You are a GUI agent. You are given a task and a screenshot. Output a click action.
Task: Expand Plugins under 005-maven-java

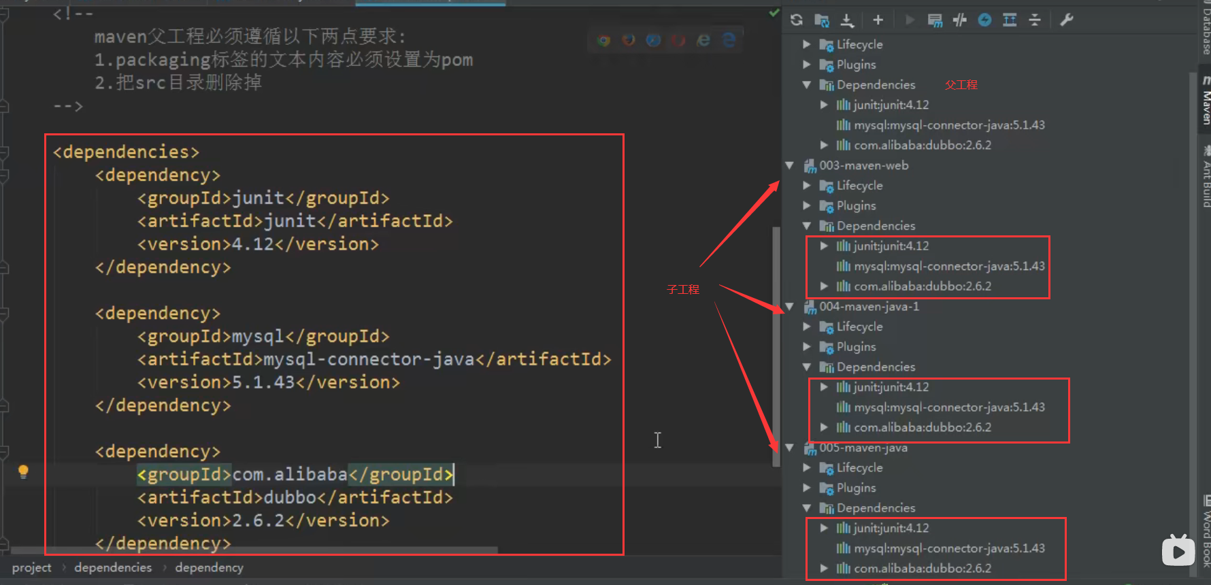807,488
